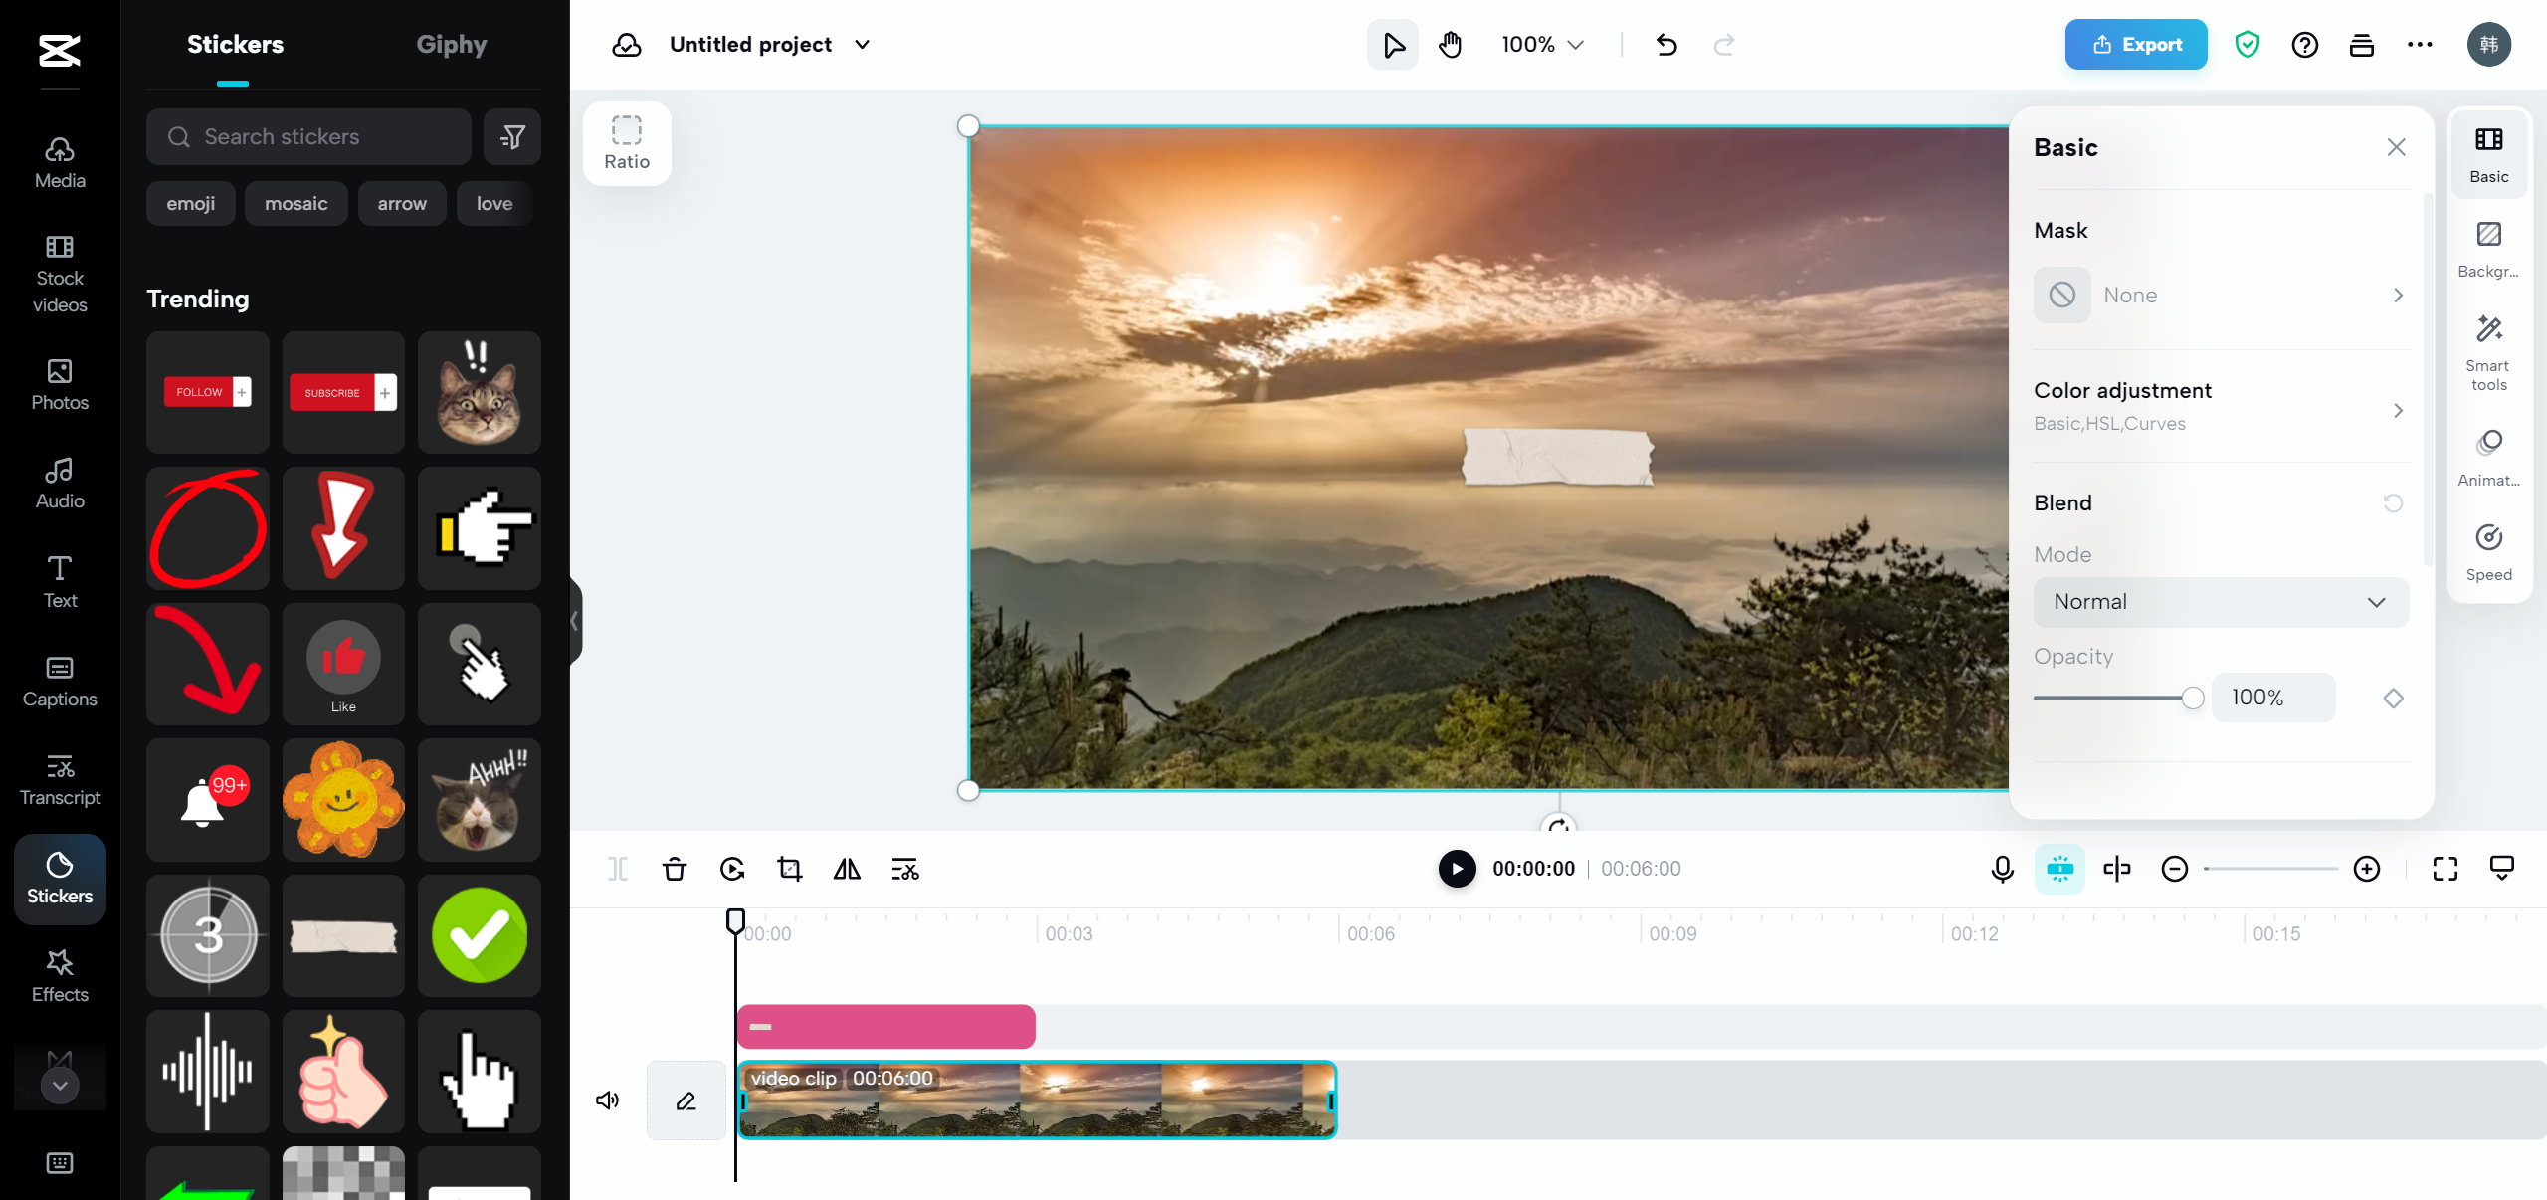Click the Mirror/Flip icon above the timeline
This screenshot has height=1200, width=2547.
pos(846,869)
